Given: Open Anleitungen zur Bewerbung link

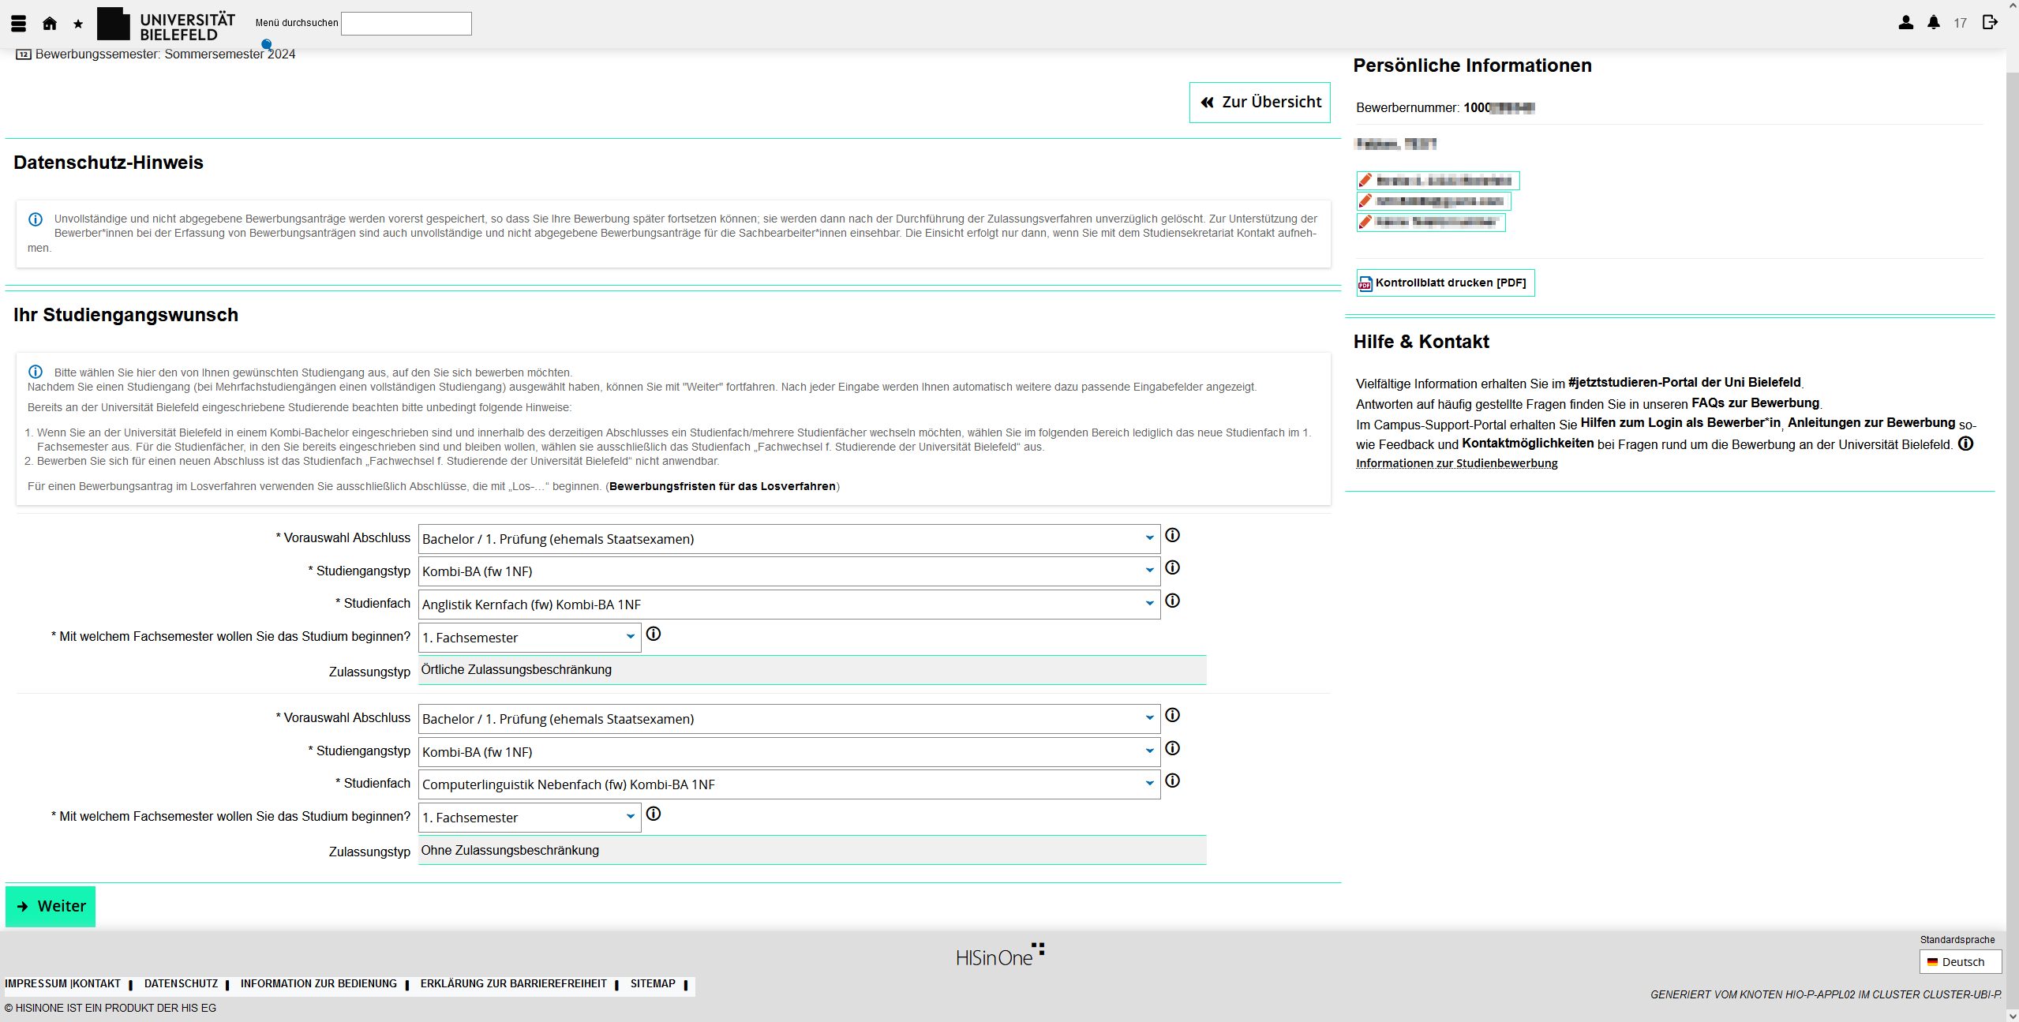Looking at the screenshot, I should point(1871,423).
